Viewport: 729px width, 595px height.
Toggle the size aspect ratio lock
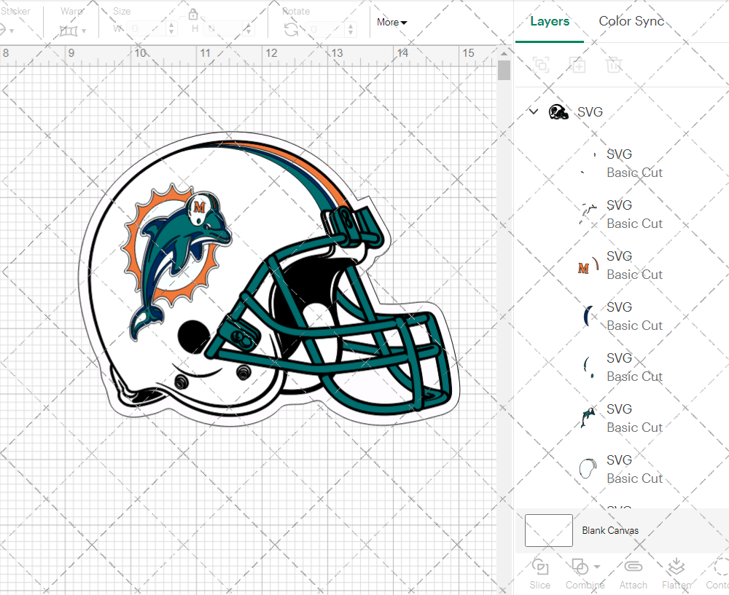pyautogui.click(x=193, y=15)
